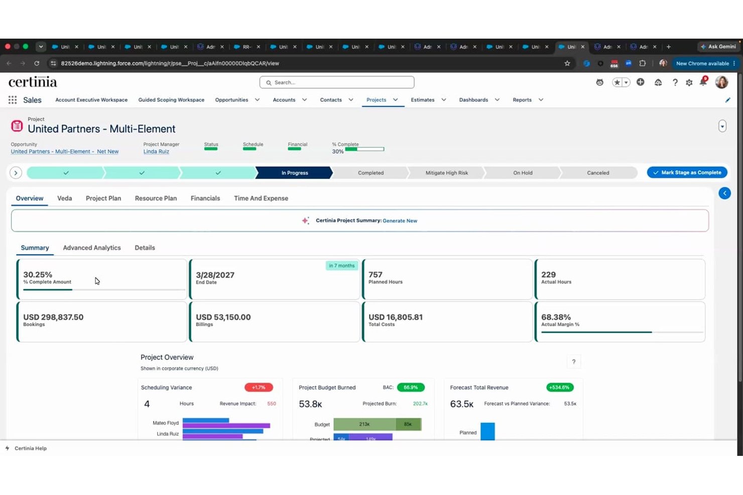Switch to the Project Plan tab
This screenshot has width=743, height=495.
(103, 198)
